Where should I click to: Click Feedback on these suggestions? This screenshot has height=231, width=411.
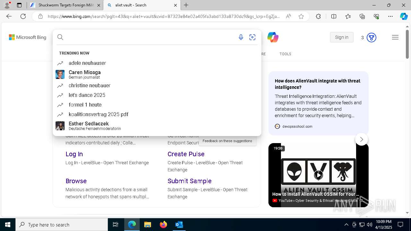pyautogui.click(x=227, y=141)
